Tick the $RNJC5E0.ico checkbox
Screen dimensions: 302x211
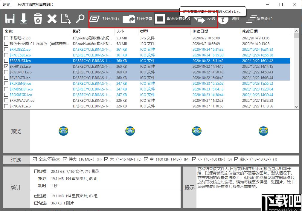6,55
